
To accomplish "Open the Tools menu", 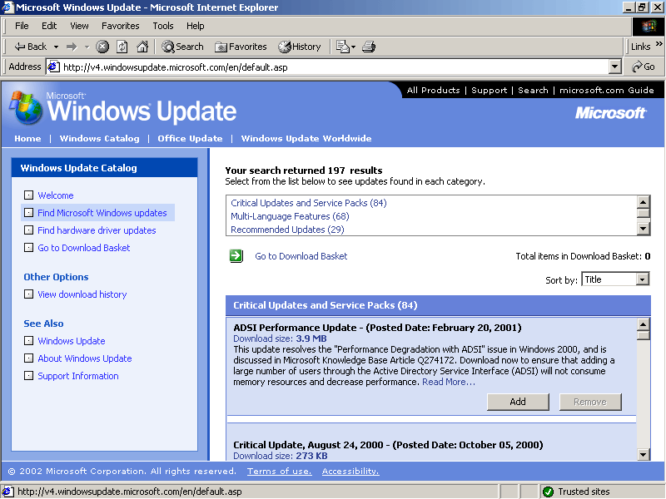I will click(163, 26).
